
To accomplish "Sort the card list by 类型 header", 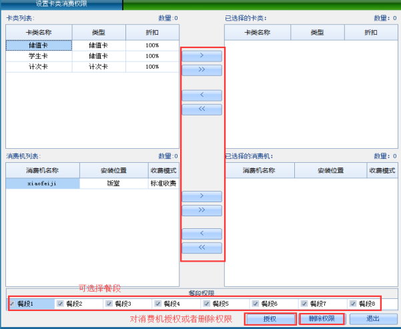I will (x=99, y=33).
